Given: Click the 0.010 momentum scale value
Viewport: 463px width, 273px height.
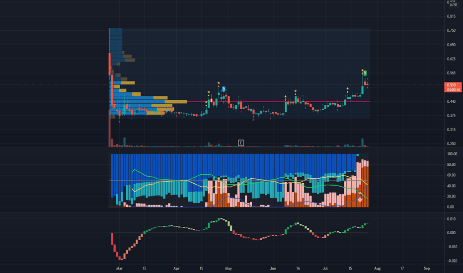Looking at the screenshot, I should pos(451,219).
